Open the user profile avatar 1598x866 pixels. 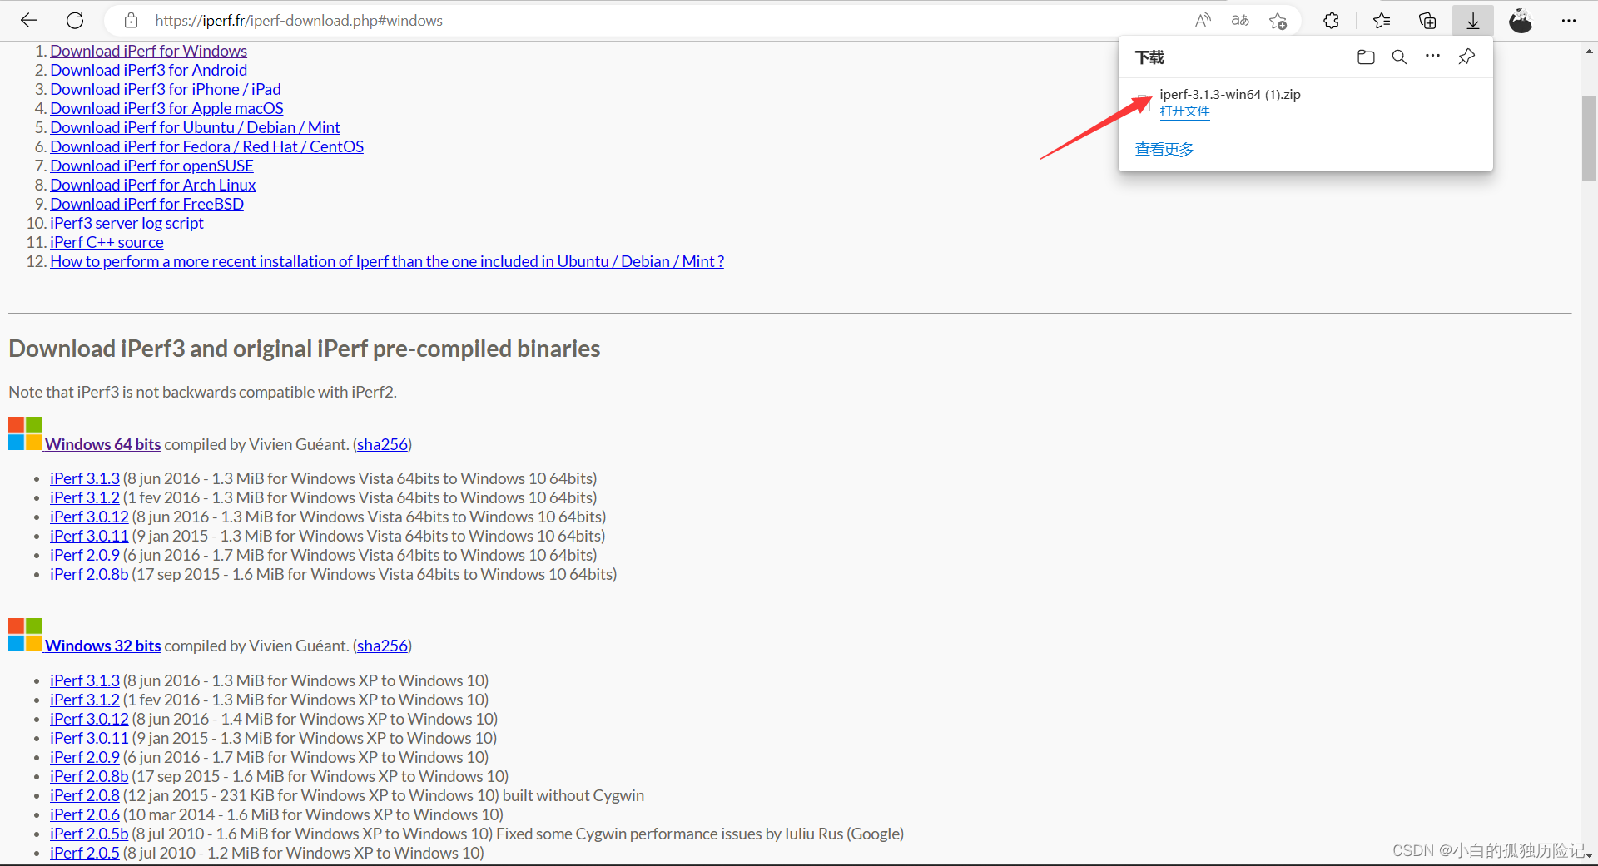click(x=1521, y=21)
